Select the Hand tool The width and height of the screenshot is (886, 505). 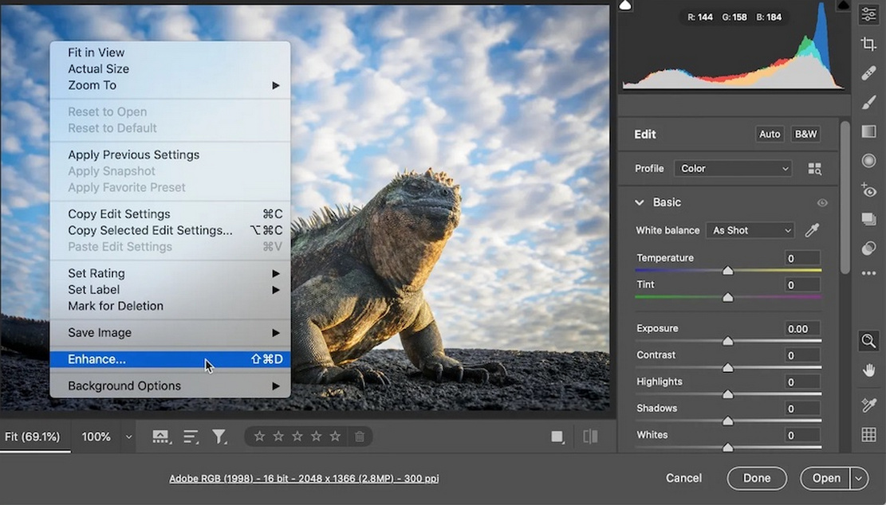868,370
